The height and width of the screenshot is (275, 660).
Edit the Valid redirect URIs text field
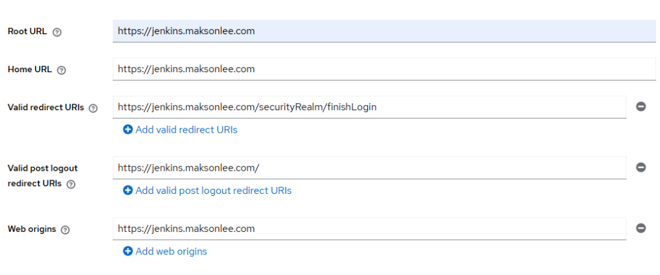click(369, 107)
